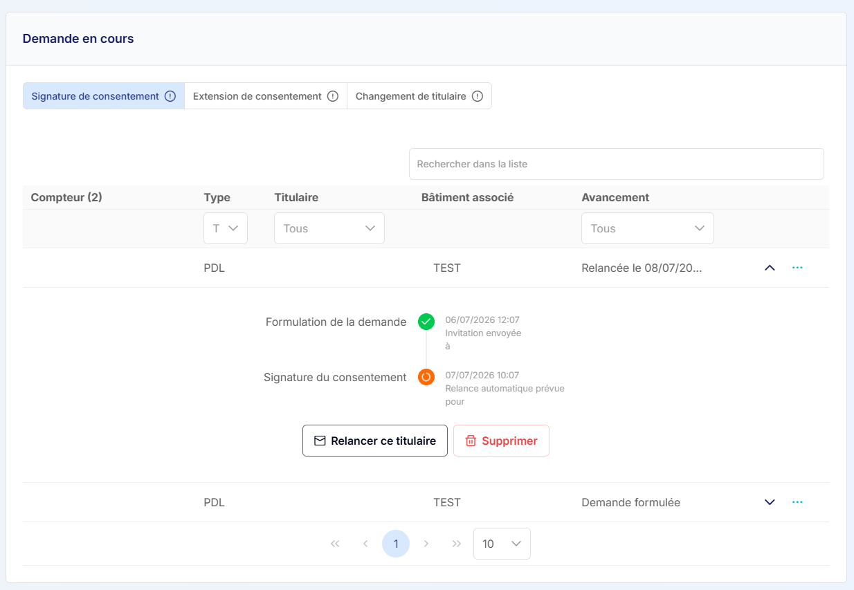Open the Avancement filter dropdown
Viewport: 854px width, 590px height.
click(x=648, y=228)
